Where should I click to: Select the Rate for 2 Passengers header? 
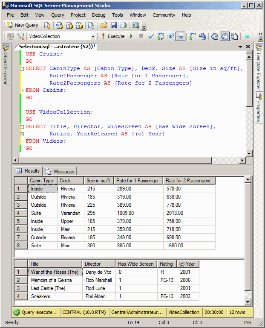189,181
